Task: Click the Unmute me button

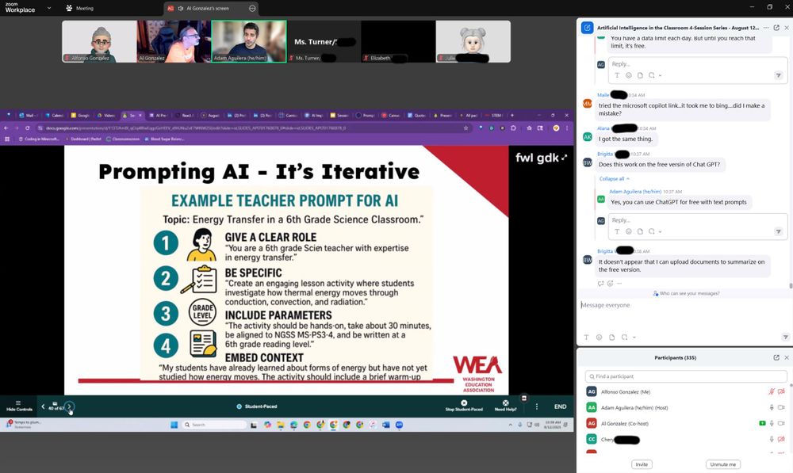Action: click(x=722, y=464)
